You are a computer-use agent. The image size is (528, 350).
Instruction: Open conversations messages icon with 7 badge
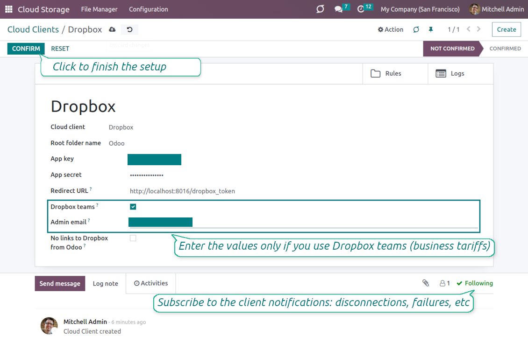(x=342, y=8)
